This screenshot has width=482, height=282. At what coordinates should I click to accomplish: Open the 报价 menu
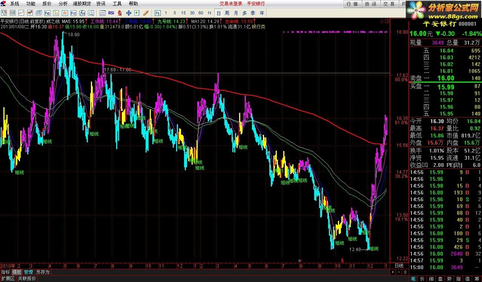(47, 3)
